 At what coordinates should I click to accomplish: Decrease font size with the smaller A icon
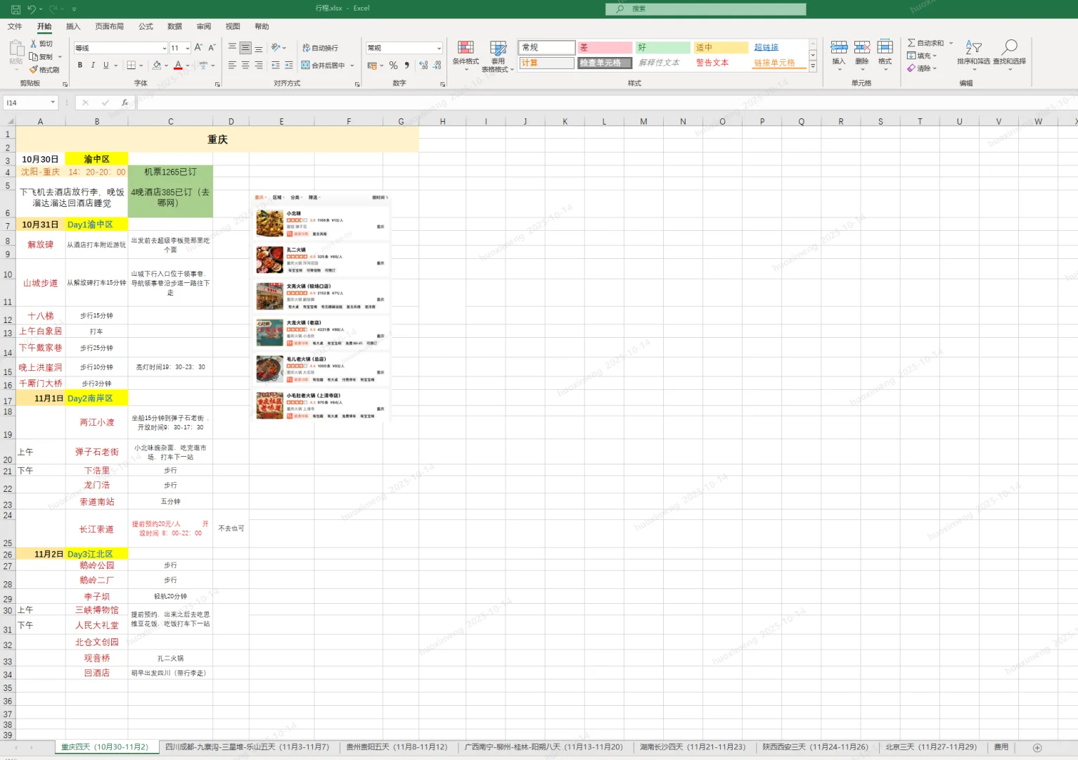[x=212, y=48]
